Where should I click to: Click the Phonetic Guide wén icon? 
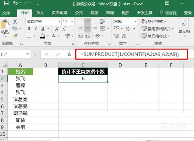(x=67, y=36)
